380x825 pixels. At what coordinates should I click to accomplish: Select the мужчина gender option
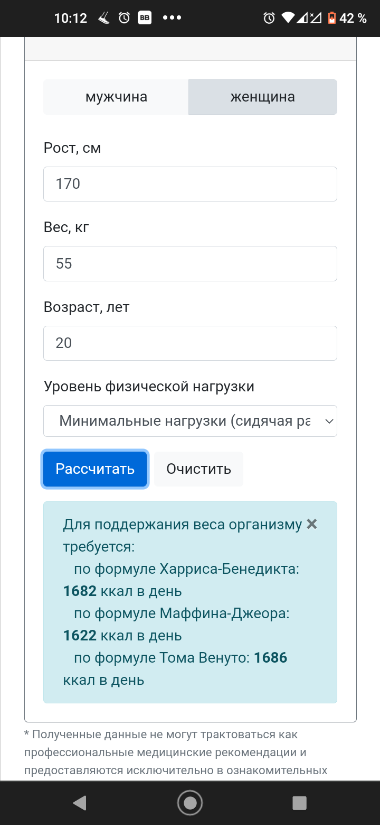(x=116, y=97)
